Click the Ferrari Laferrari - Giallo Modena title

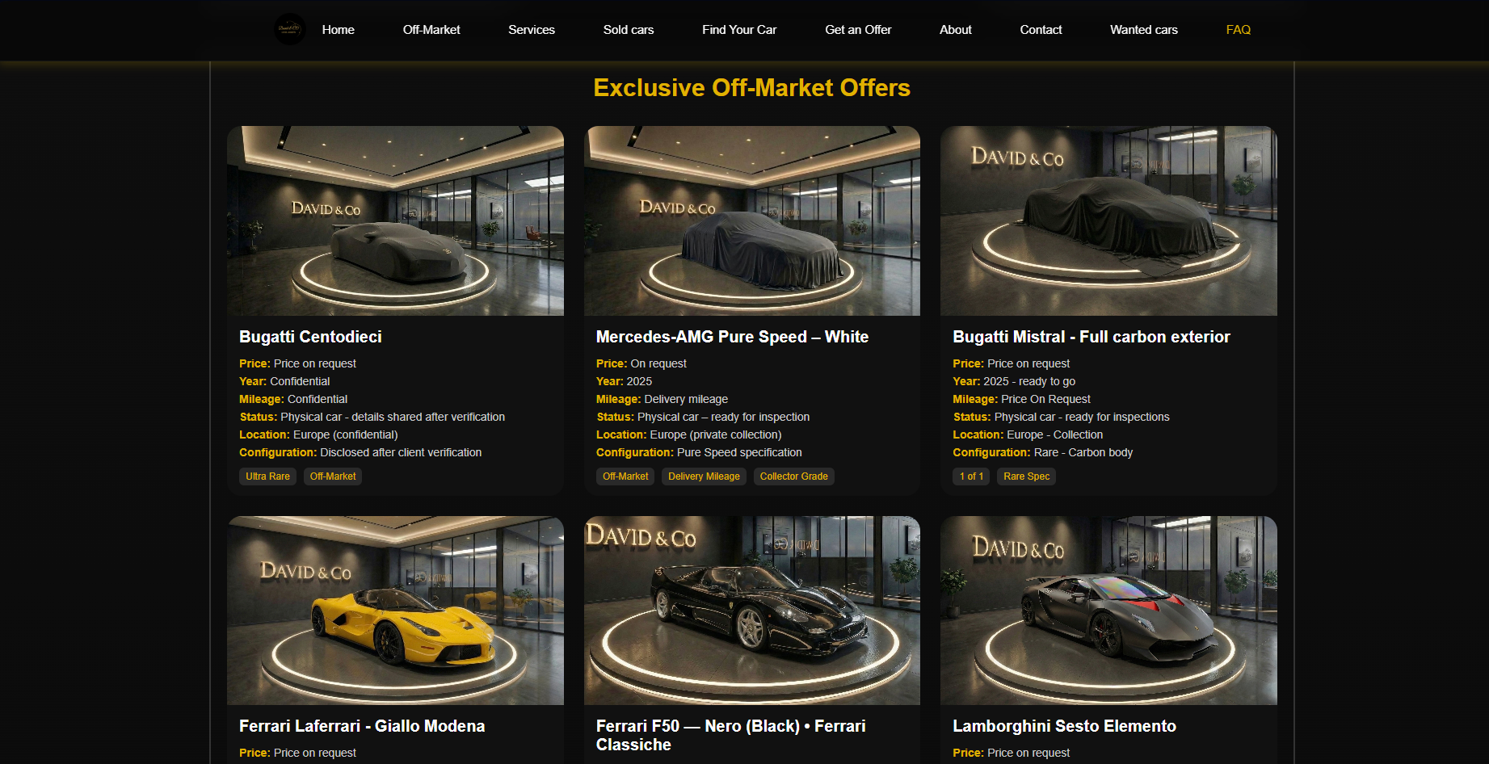click(x=361, y=726)
